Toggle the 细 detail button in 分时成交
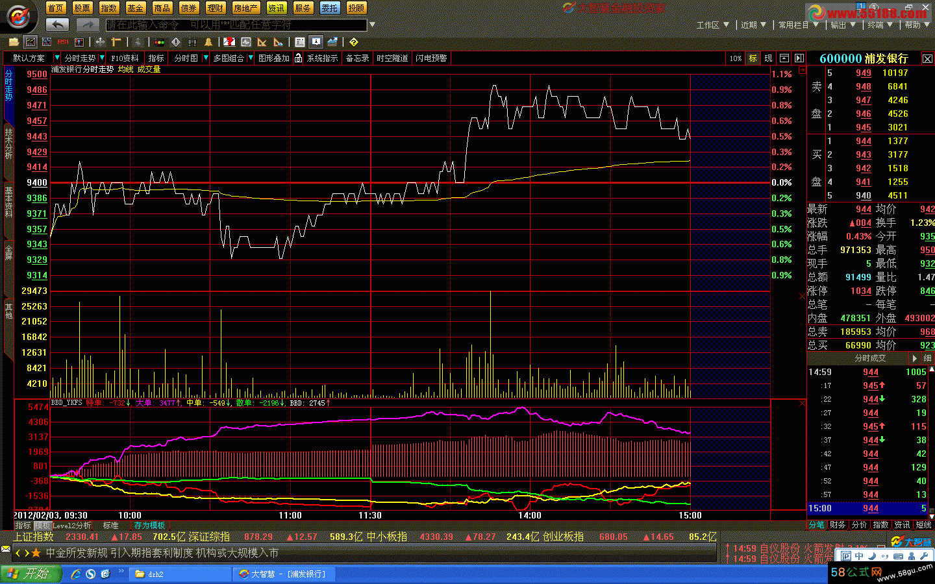The width and height of the screenshot is (935, 584). point(927,358)
